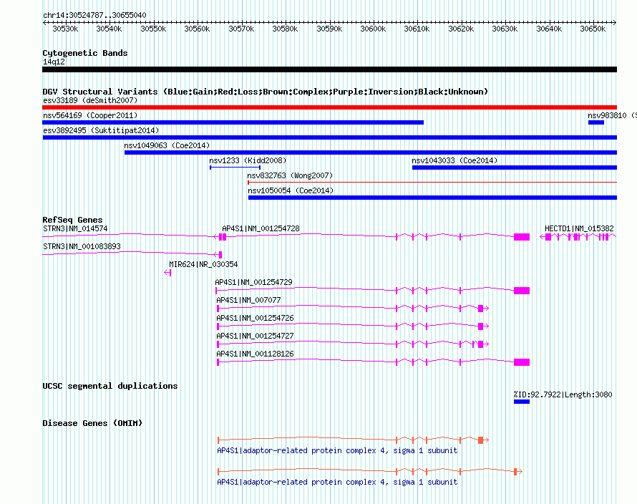Open the nsv1049063 (Coe2014) label

pyautogui.click(x=167, y=145)
